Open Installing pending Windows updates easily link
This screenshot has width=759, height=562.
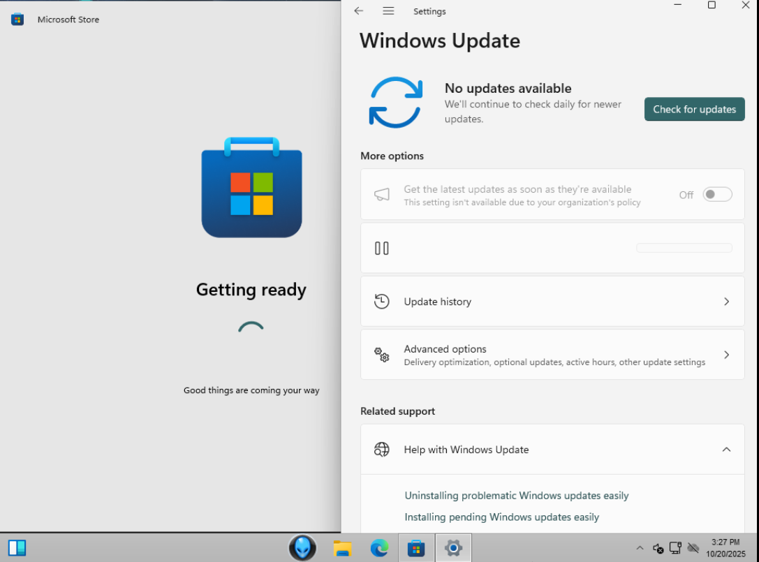pyautogui.click(x=501, y=517)
